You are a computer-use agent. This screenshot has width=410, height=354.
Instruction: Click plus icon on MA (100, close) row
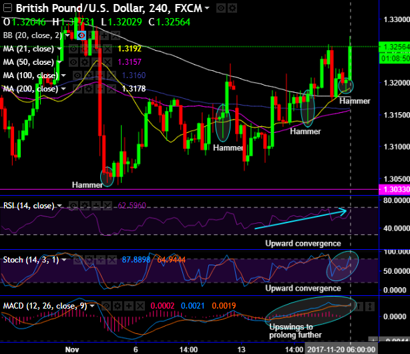click(100, 75)
